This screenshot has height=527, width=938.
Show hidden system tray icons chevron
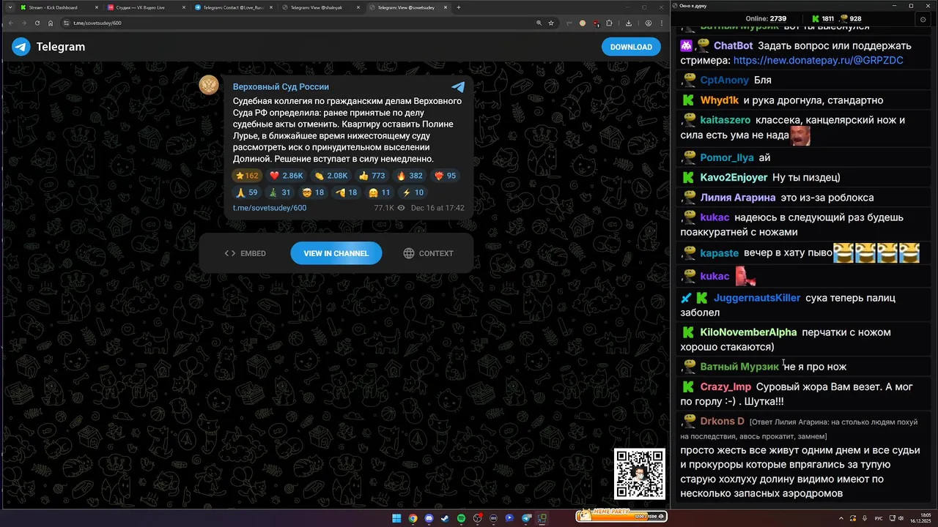841,518
